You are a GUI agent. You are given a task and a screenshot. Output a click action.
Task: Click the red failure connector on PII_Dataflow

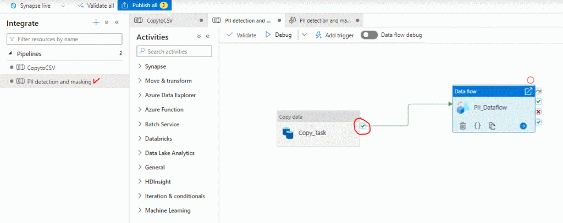click(x=539, y=112)
